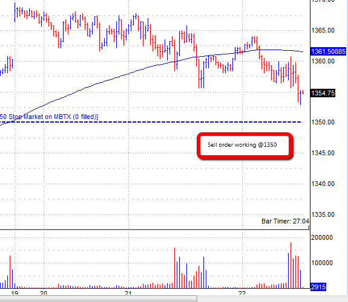
Task: Click the 1350.00 price axis label
Action: click(x=323, y=122)
